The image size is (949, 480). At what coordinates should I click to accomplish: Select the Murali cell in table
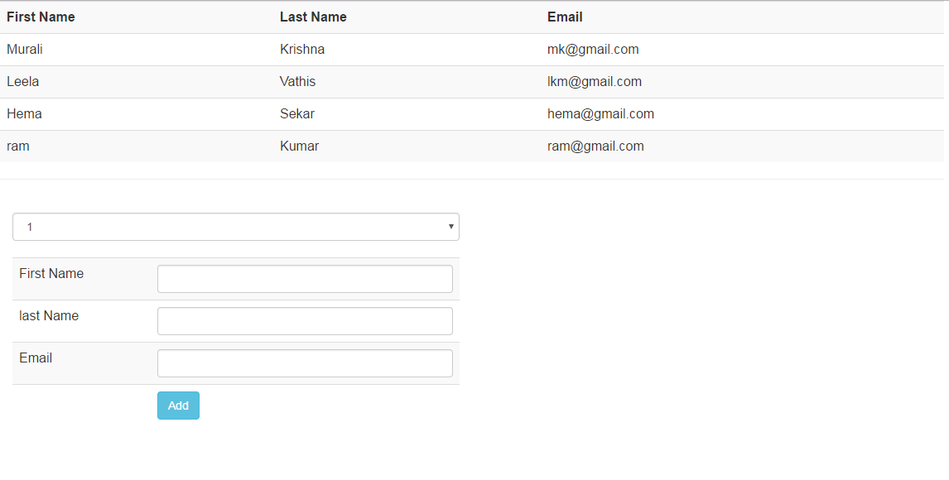[x=25, y=50]
